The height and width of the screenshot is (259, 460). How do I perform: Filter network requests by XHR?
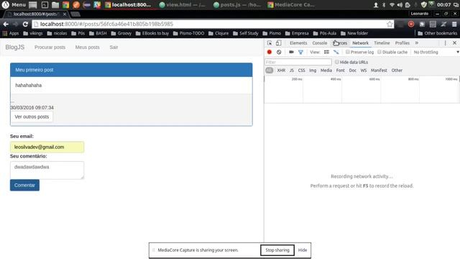(x=281, y=71)
